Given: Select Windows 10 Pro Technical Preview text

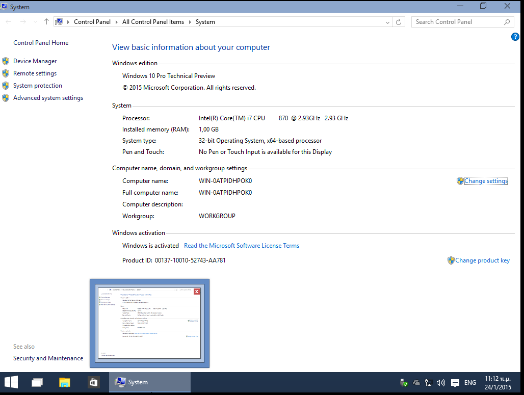Looking at the screenshot, I should (169, 76).
